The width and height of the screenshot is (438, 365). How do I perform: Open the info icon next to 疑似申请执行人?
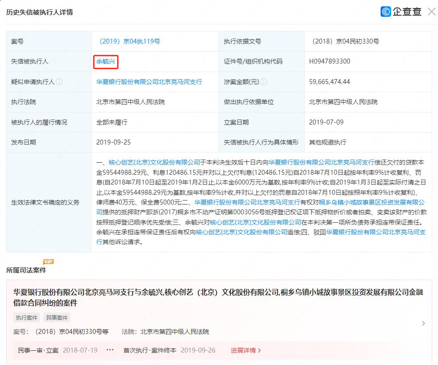tap(59, 82)
